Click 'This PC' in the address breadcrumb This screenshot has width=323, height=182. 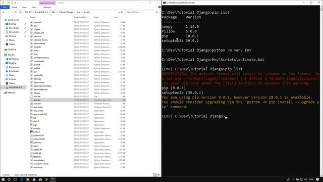28,12
